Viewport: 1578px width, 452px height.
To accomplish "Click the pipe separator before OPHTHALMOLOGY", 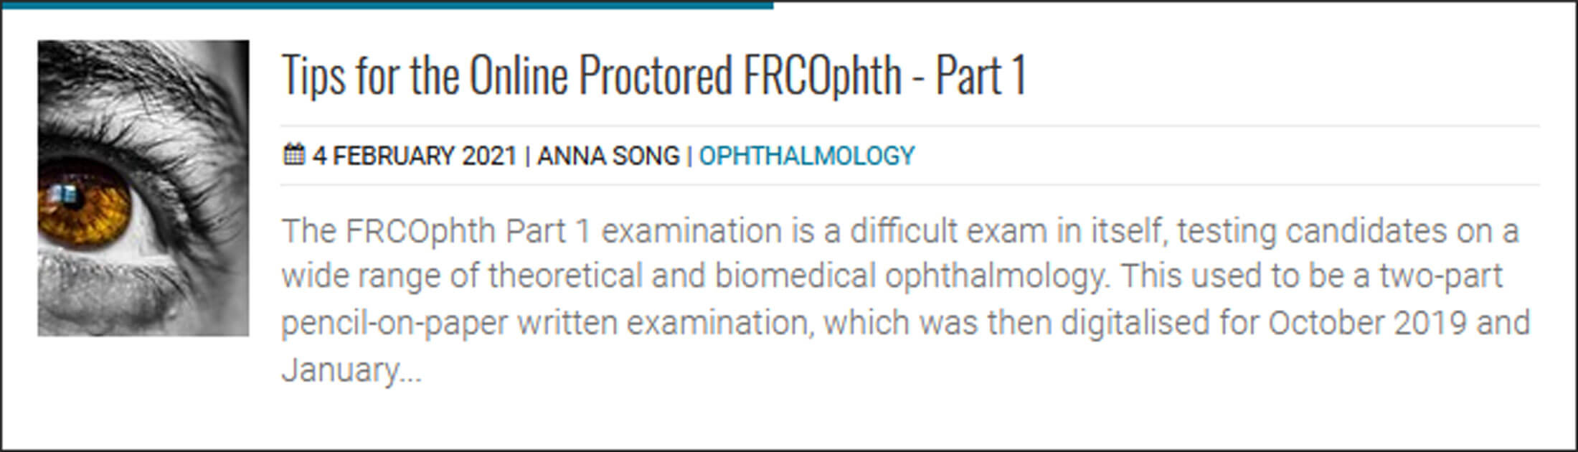I will 689,156.
